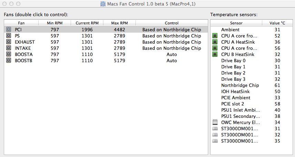Image resolution: width=295 pixels, height=157 pixels.
Task: Click the Auto control for BOOSTA
Action: pos(172,54)
